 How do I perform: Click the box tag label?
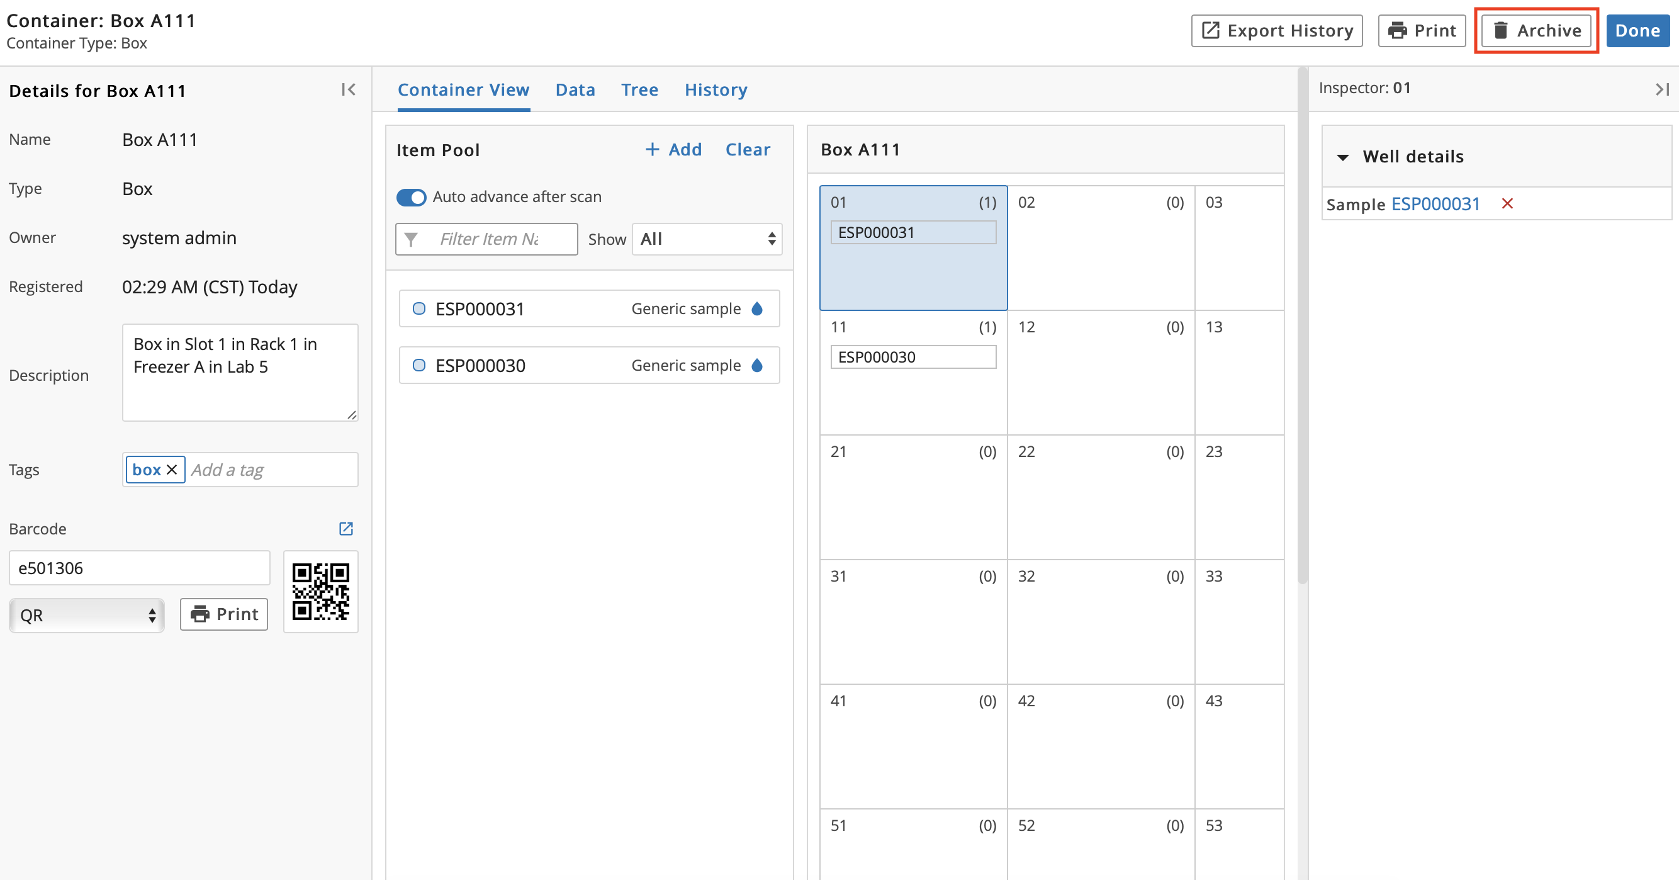coord(147,470)
